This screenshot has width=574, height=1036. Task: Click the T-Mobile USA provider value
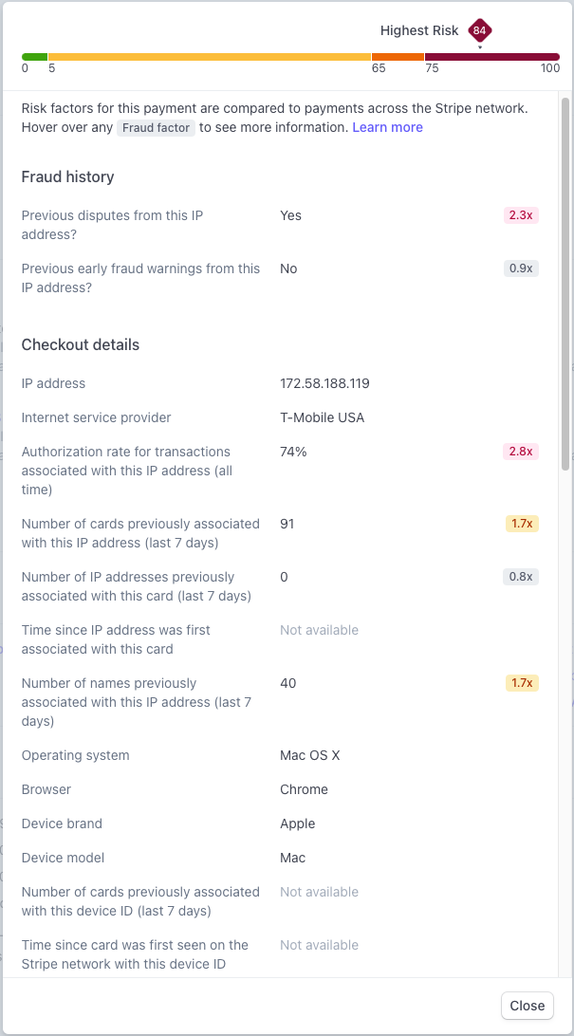pos(323,417)
